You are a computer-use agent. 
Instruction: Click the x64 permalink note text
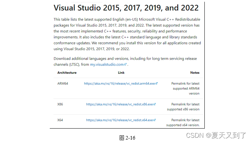coord(183,123)
